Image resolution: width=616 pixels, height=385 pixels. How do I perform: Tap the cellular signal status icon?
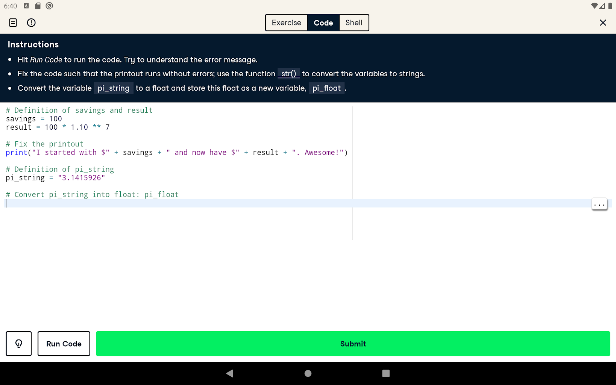click(x=602, y=6)
